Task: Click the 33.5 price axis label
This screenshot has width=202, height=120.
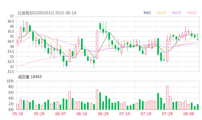Action: point(11,52)
